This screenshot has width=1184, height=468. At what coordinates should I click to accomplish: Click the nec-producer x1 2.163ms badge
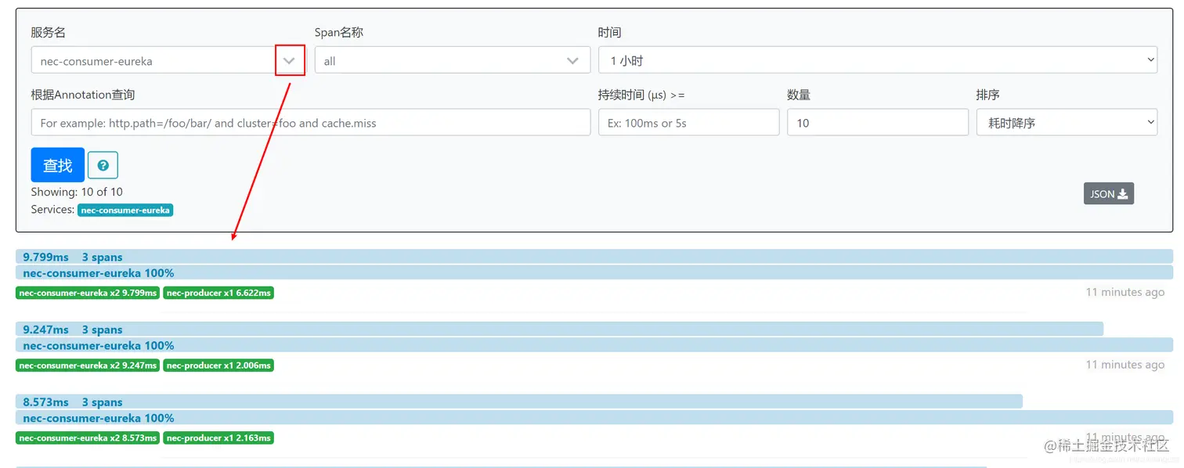[x=218, y=437]
